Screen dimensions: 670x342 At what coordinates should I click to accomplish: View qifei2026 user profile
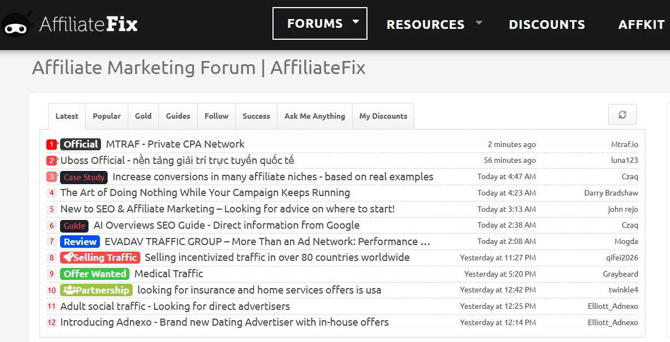(623, 258)
